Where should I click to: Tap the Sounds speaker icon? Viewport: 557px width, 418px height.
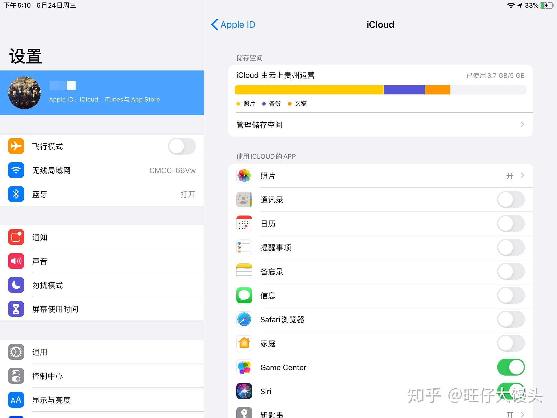pyautogui.click(x=16, y=261)
